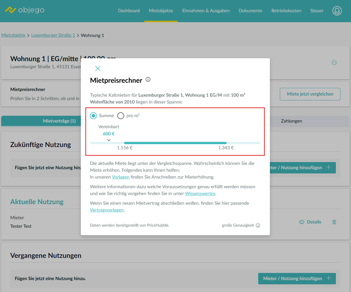The height and width of the screenshot is (292, 351).
Task: Select the Summe radio button
Action: point(93,116)
